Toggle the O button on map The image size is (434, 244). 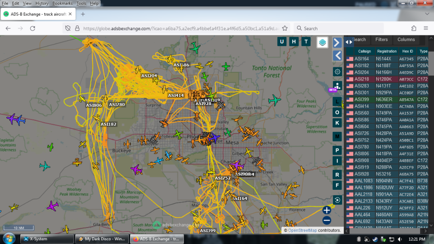(x=337, y=112)
